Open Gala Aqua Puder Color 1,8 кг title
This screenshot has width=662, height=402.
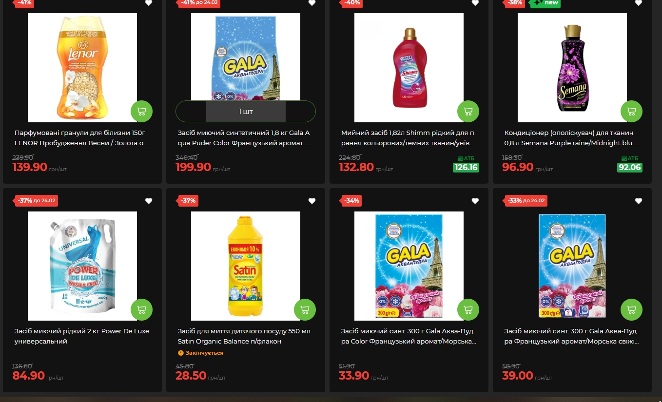(244, 138)
